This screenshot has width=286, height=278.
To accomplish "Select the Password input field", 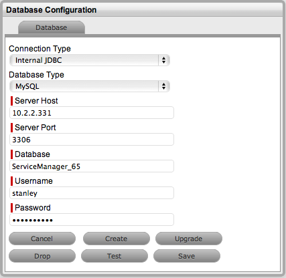I will click(x=92, y=220).
